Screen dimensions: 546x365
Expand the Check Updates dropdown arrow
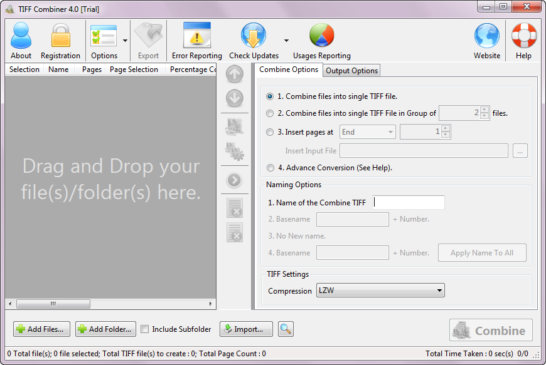coord(286,41)
